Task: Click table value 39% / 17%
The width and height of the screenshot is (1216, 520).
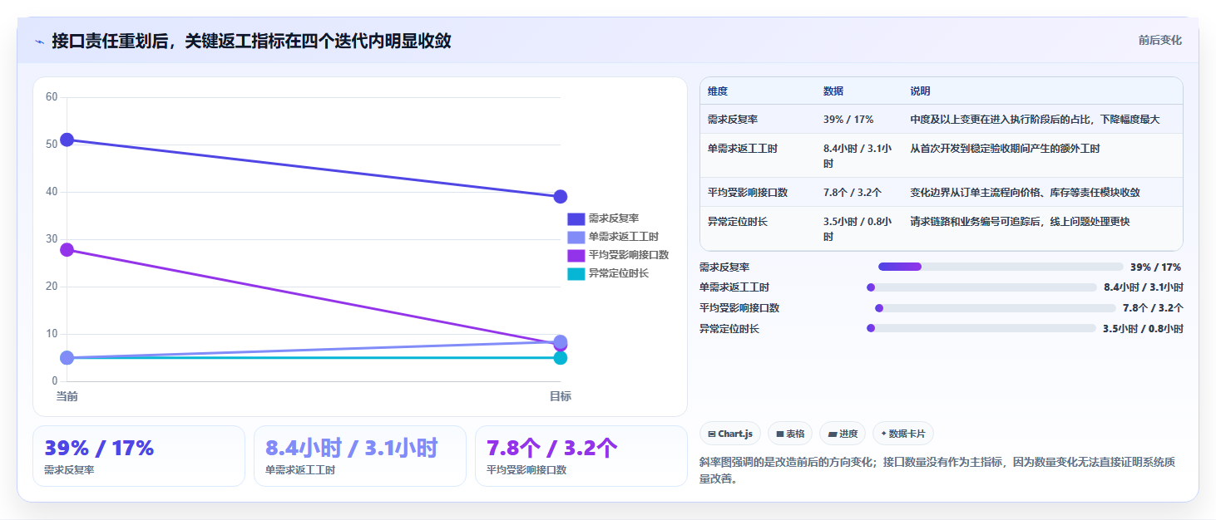Action: pos(848,120)
